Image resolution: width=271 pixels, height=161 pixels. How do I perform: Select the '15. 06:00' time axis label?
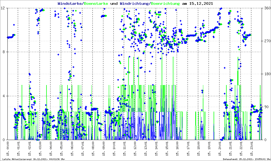tap(72, 149)
